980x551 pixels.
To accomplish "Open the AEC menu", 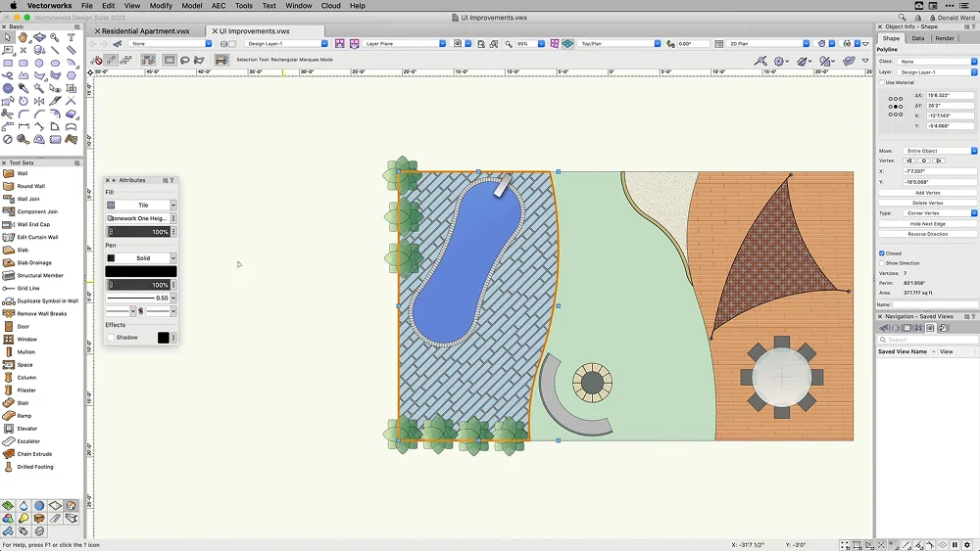I will click(x=218, y=6).
